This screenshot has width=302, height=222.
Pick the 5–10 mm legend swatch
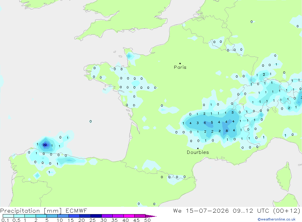click(x=52, y=216)
